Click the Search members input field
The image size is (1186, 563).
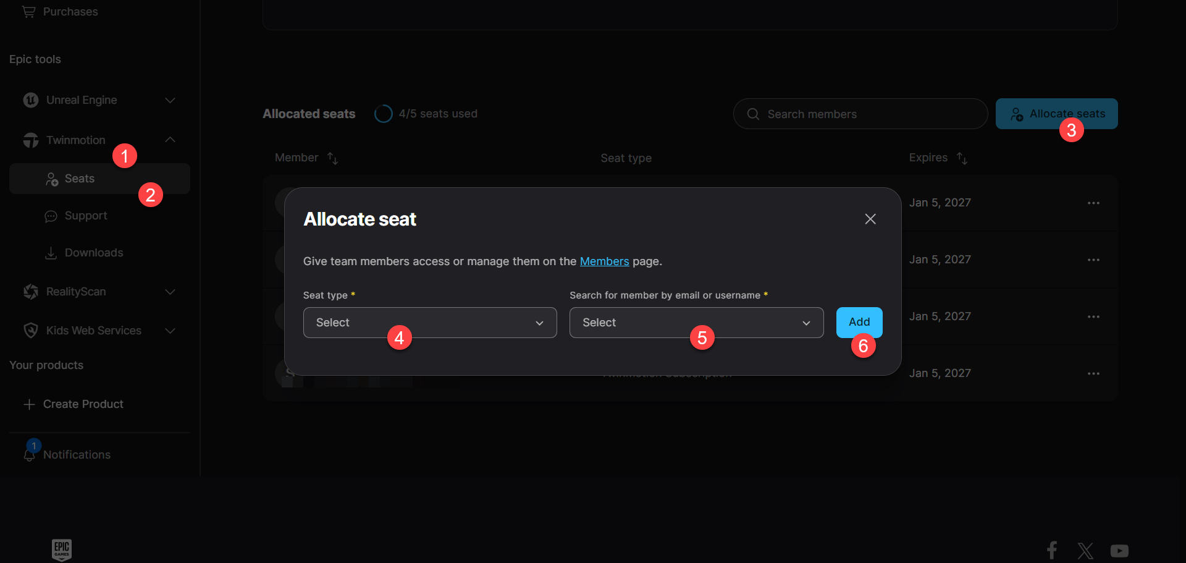click(860, 114)
